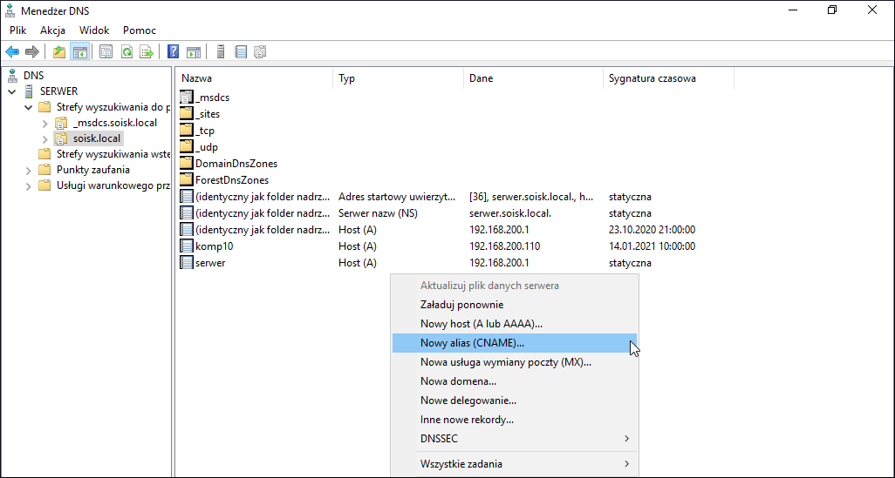This screenshot has height=478, width=895.
Task: Expand Usługi warunkowego przesyłania node
Action: click(28, 185)
